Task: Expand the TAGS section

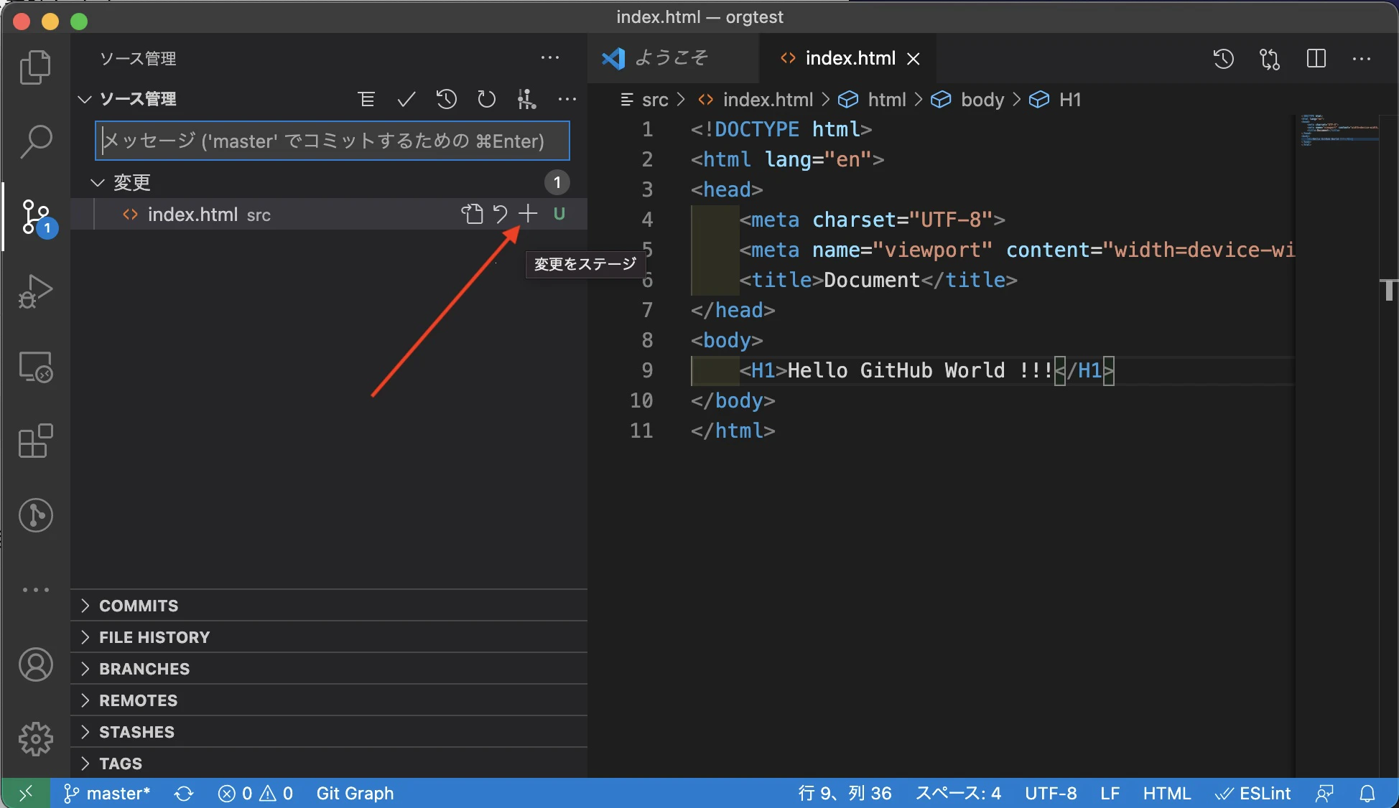Action: (329, 763)
